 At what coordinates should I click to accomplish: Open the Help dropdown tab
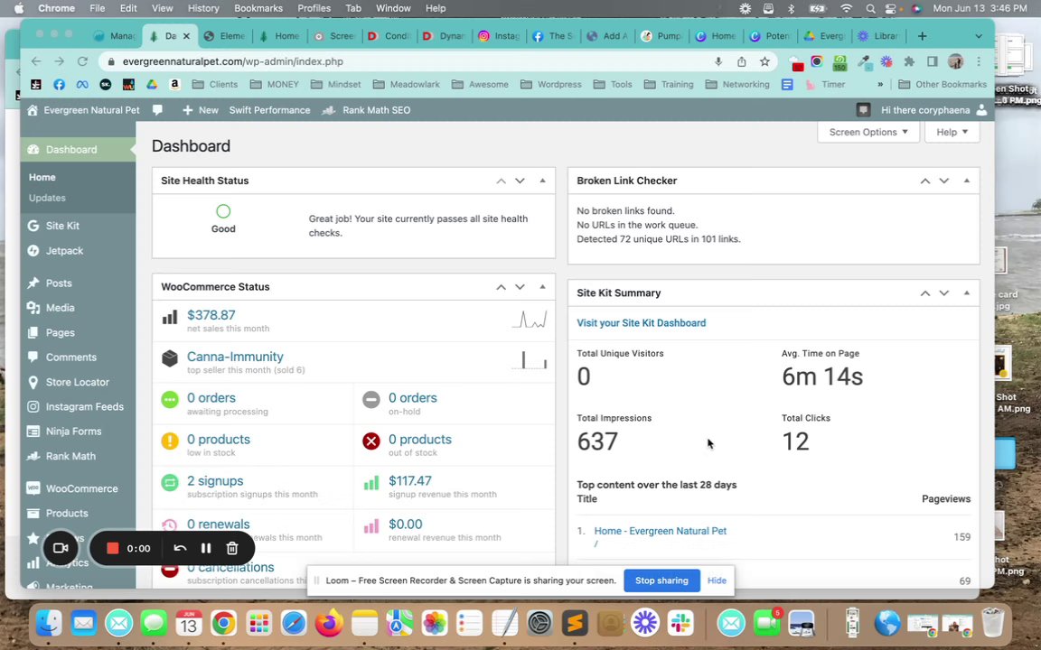[x=952, y=132]
